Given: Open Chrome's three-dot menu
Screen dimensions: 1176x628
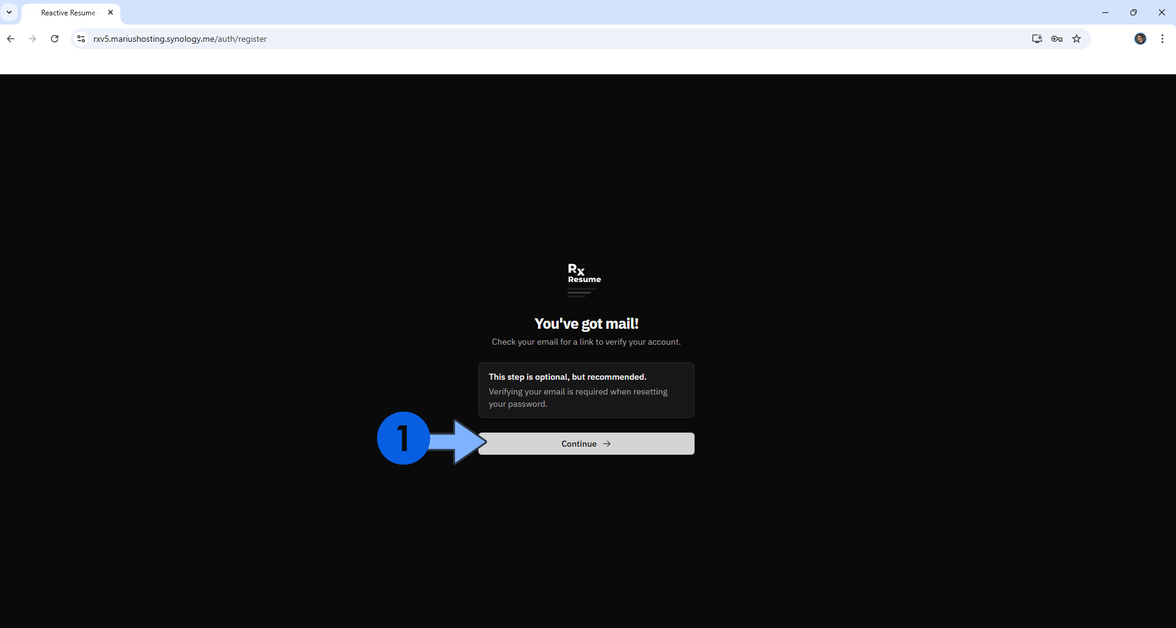Looking at the screenshot, I should coord(1162,39).
